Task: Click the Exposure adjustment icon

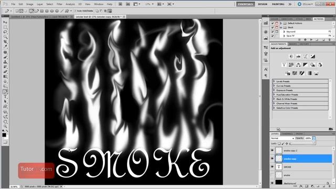Action: click(x=313, y=57)
